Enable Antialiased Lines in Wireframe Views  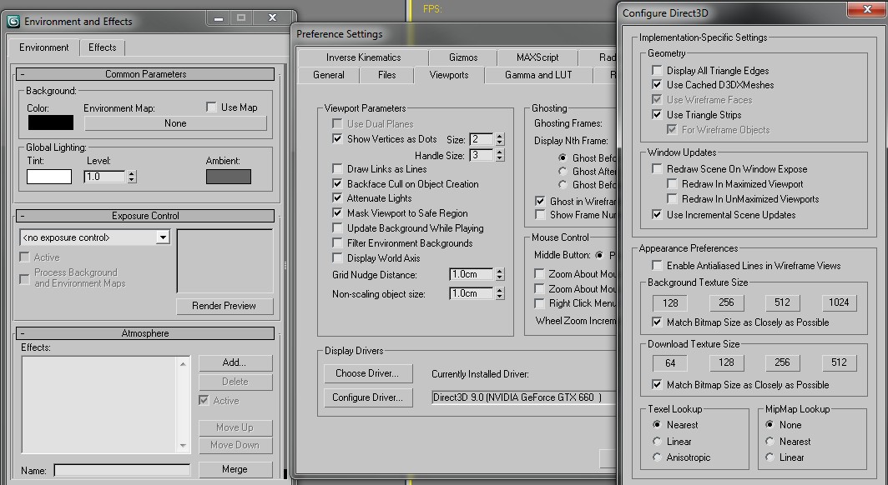tap(657, 265)
